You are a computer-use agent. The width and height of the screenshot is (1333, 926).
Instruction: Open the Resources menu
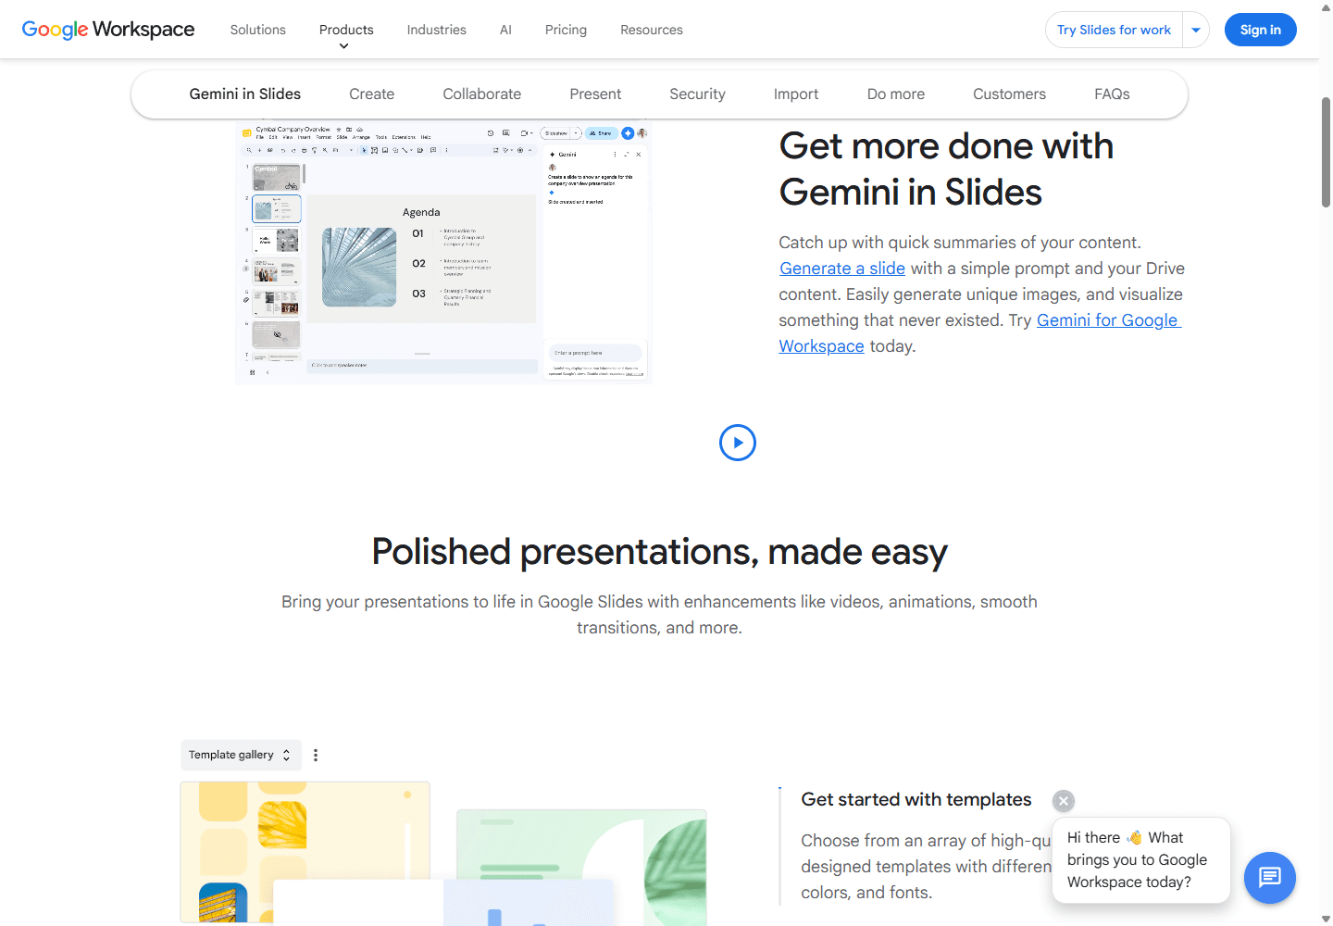(x=652, y=30)
